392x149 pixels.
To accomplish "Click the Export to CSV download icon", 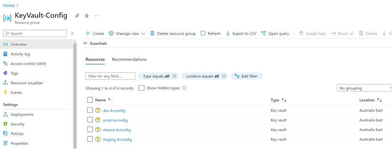I will [228, 34].
